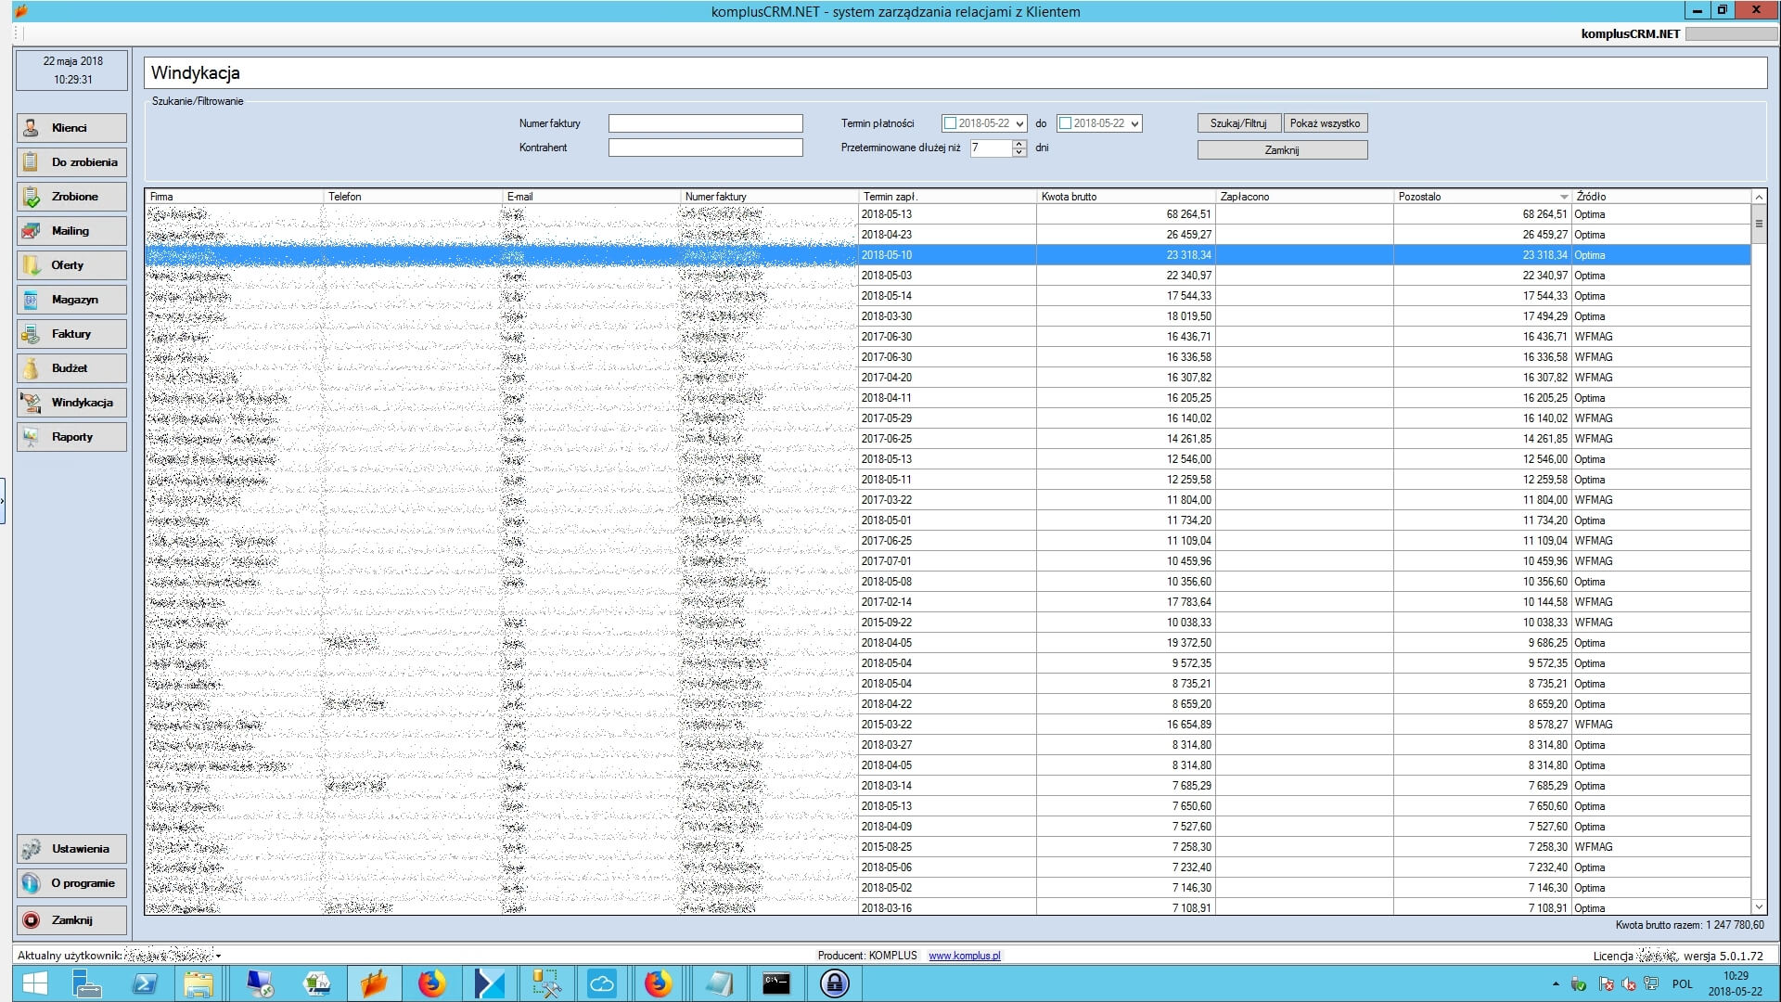Sort by the E-mail column header
The image size is (1781, 1002).
591,197
